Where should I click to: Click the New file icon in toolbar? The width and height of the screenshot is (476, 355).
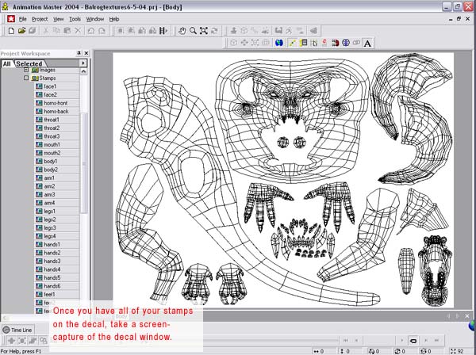click(10, 30)
